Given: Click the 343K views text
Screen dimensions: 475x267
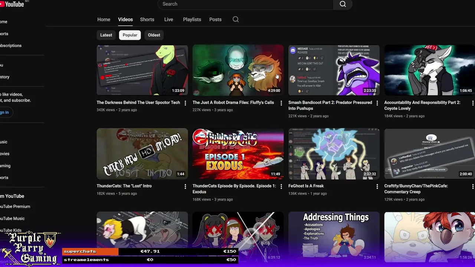Looking at the screenshot, I should pyautogui.click(x=106, y=110).
